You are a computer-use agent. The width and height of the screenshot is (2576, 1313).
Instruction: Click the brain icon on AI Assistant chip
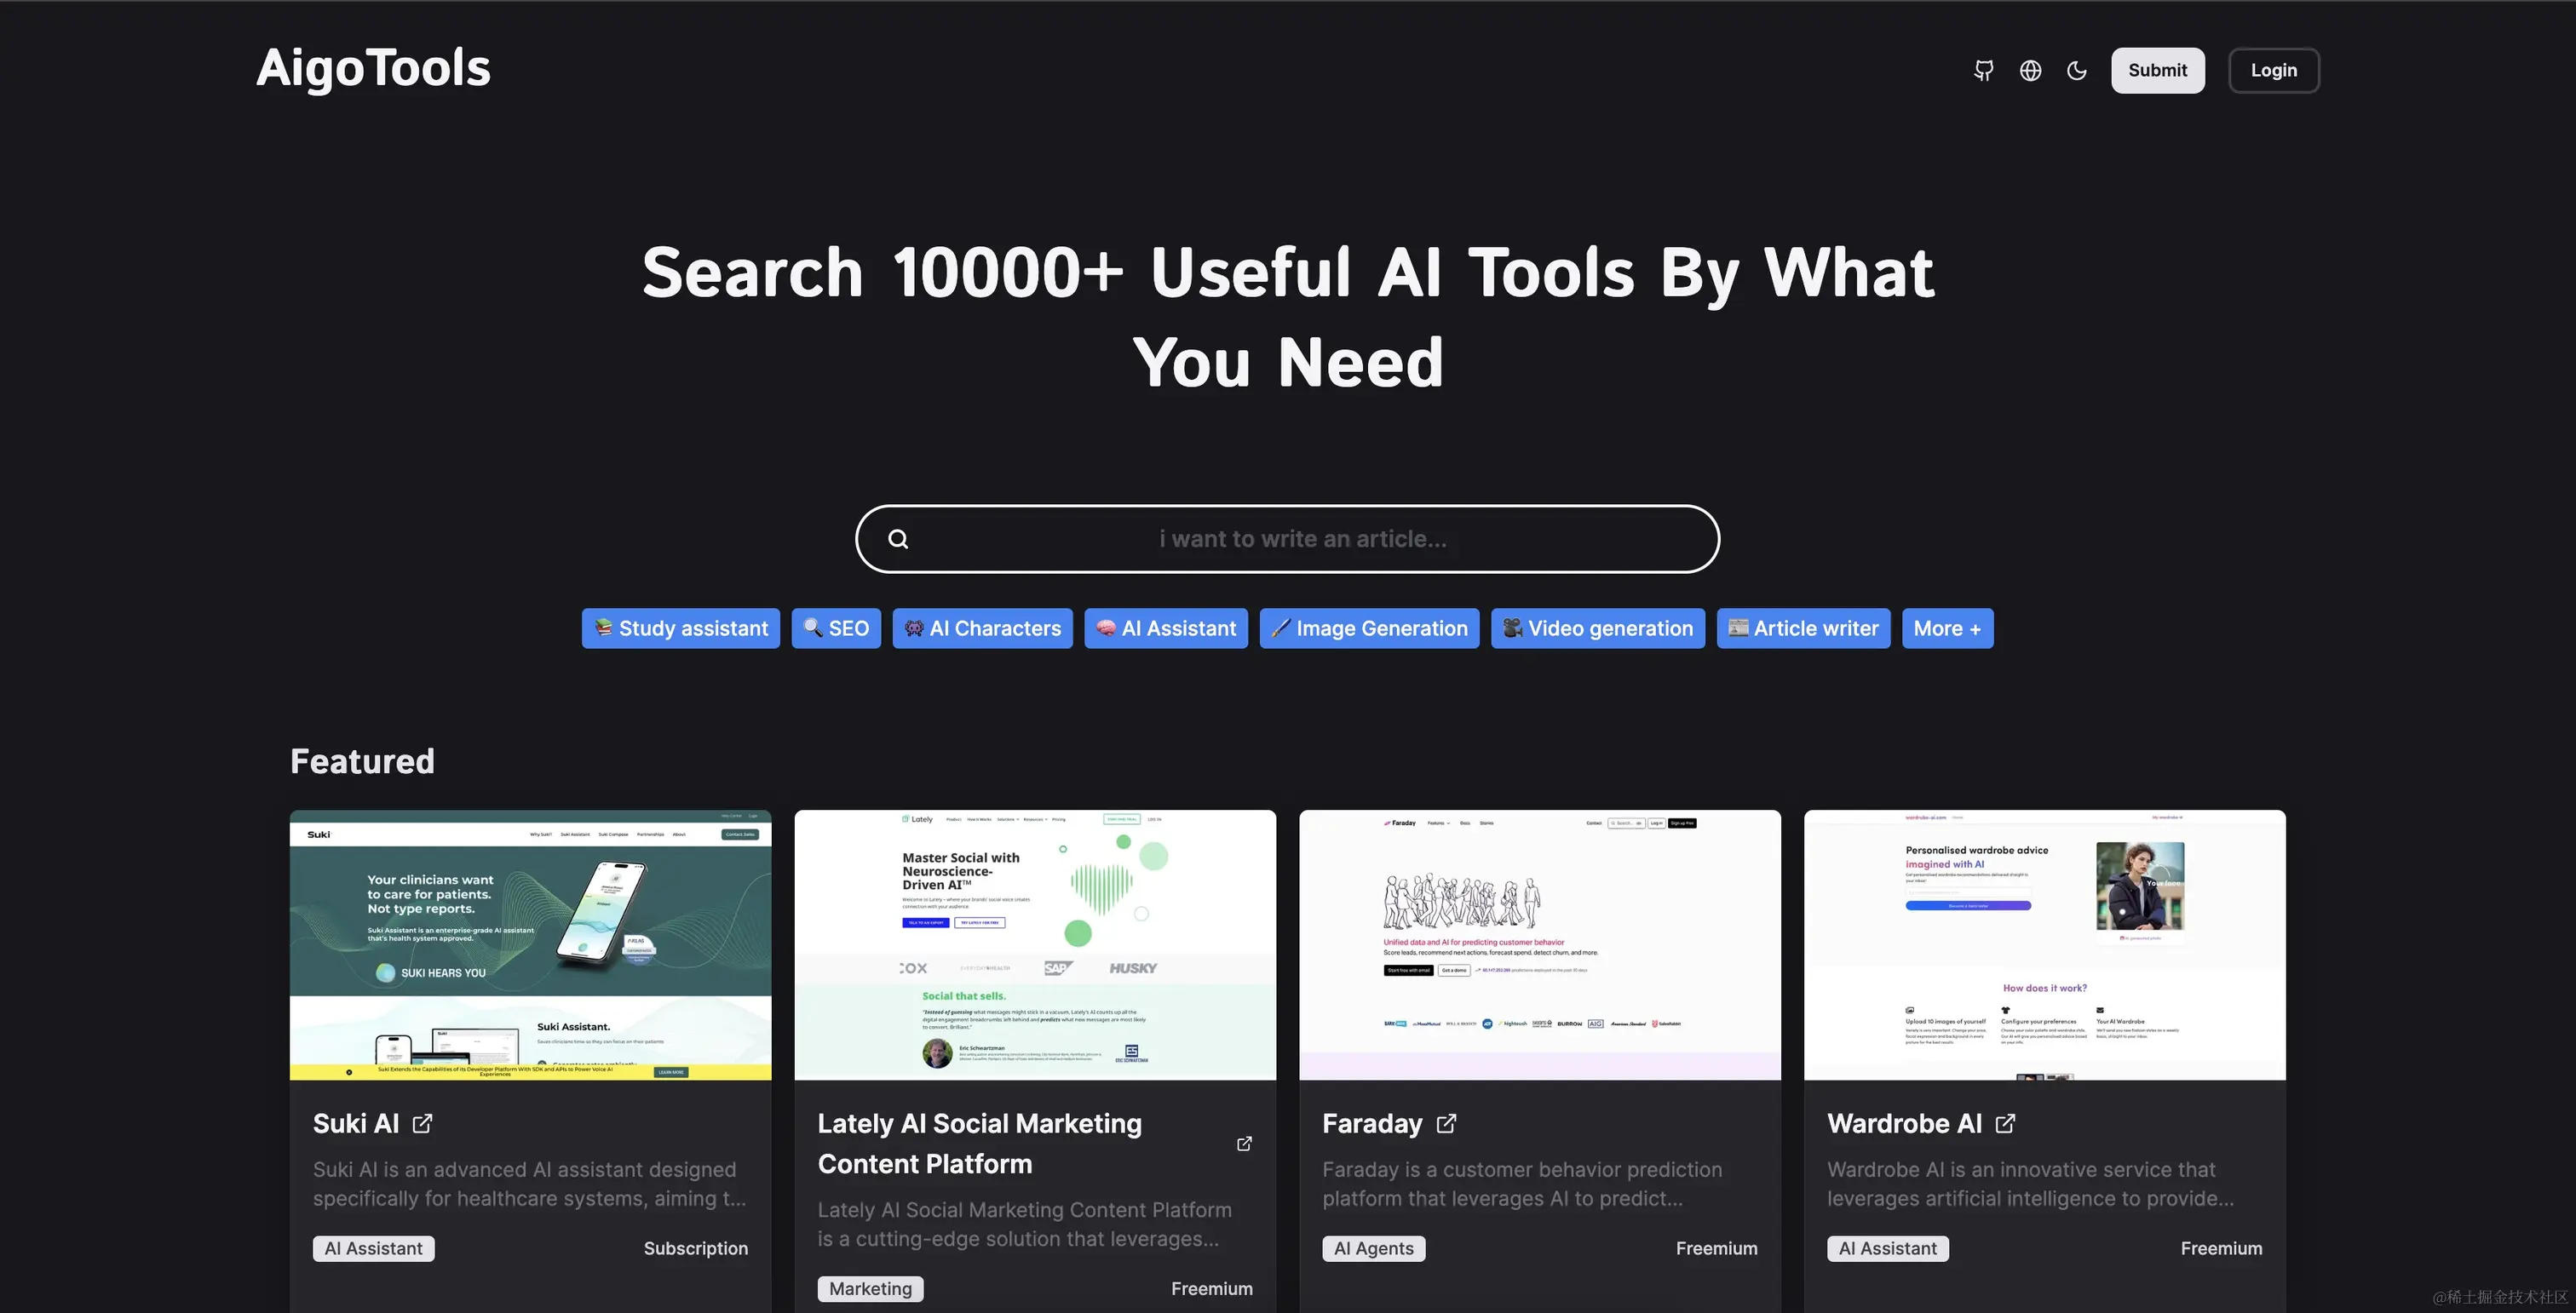pos(1105,628)
